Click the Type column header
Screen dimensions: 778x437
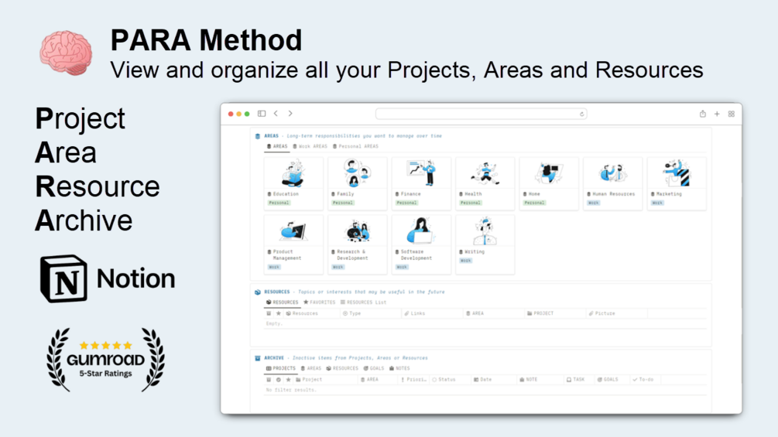[x=351, y=313]
